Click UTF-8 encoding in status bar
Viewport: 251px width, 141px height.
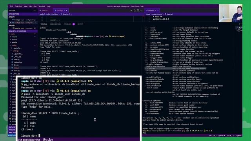pyautogui.click(x=229, y=136)
